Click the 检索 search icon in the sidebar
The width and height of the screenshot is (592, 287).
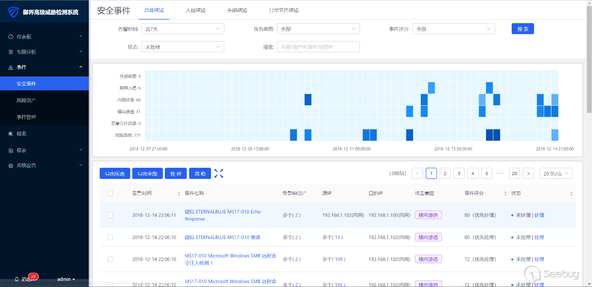coord(11,134)
